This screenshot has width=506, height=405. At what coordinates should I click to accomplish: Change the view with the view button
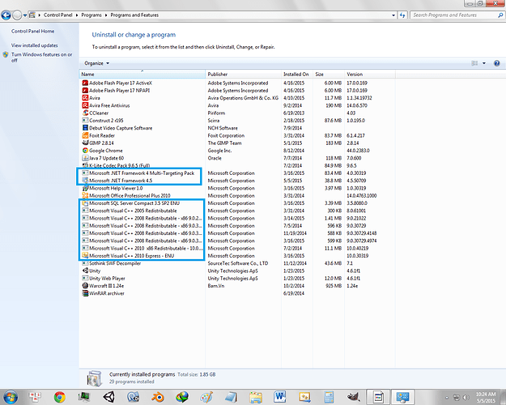tap(474, 63)
